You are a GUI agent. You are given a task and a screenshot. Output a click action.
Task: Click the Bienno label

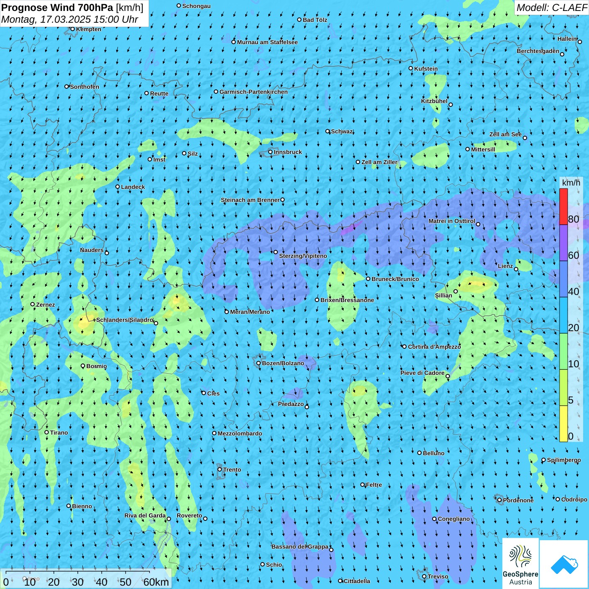(x=82, y=506)
